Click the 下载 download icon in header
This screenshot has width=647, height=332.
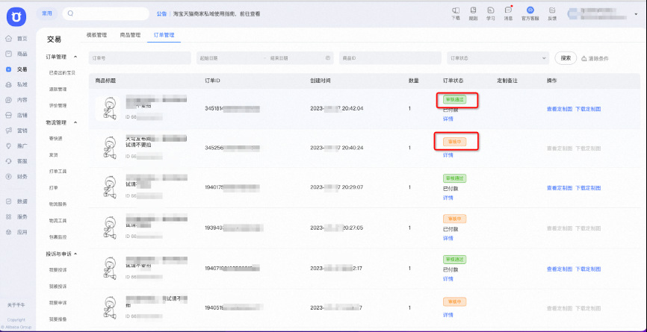pyautogui.click(x=456, y=13)
